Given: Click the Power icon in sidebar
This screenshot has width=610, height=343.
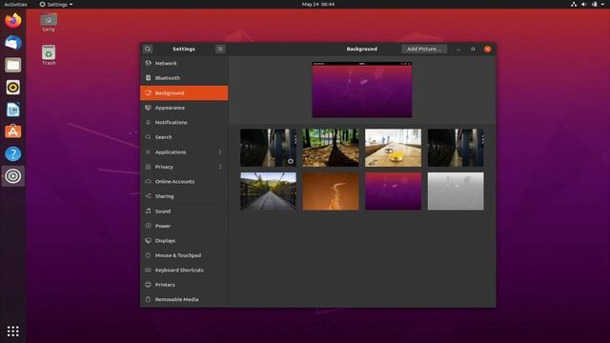Looking at the screenshot, I should pos(149,226).
